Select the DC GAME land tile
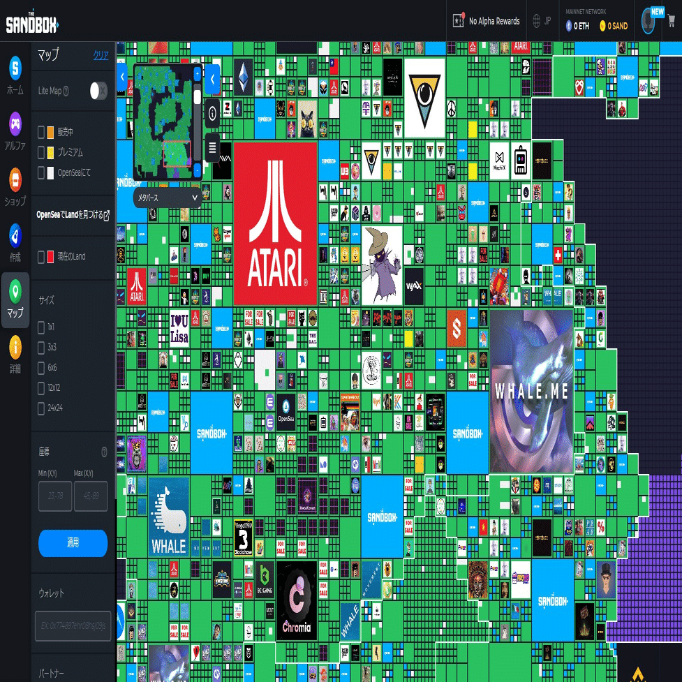Viewport: 682px width, 682px height. [265, 579]
